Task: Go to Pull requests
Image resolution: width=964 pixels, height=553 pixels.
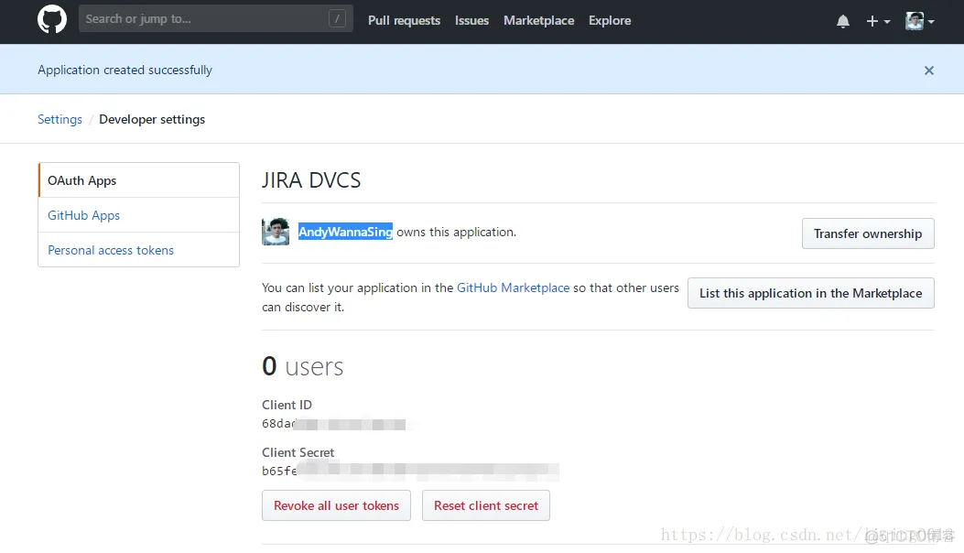Action: coord(404,20)
